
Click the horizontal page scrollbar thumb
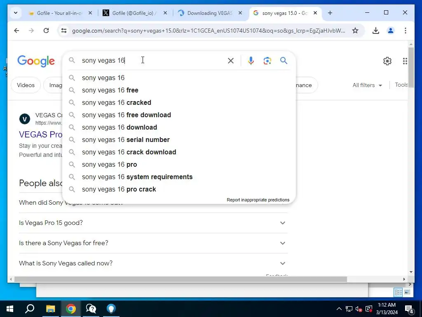pyautogui.click(x=181, y=279)
